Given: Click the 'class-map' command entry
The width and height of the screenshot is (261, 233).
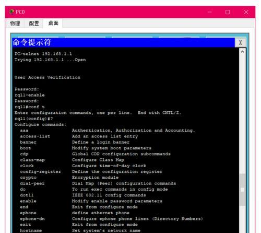Looking at the screenshot, I should pos(32,160).
